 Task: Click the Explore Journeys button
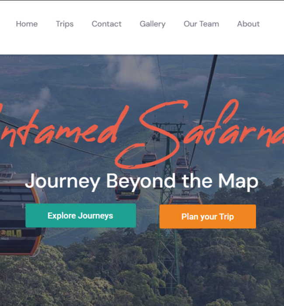(80, 216)
